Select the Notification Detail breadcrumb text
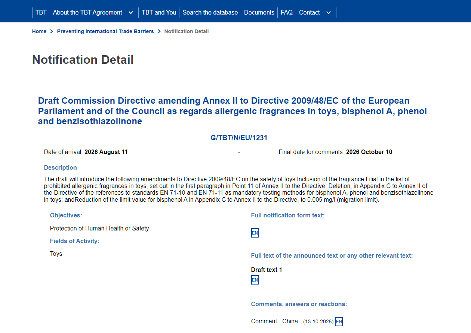This screenshot has height=333, width=471. coord(187,31)
